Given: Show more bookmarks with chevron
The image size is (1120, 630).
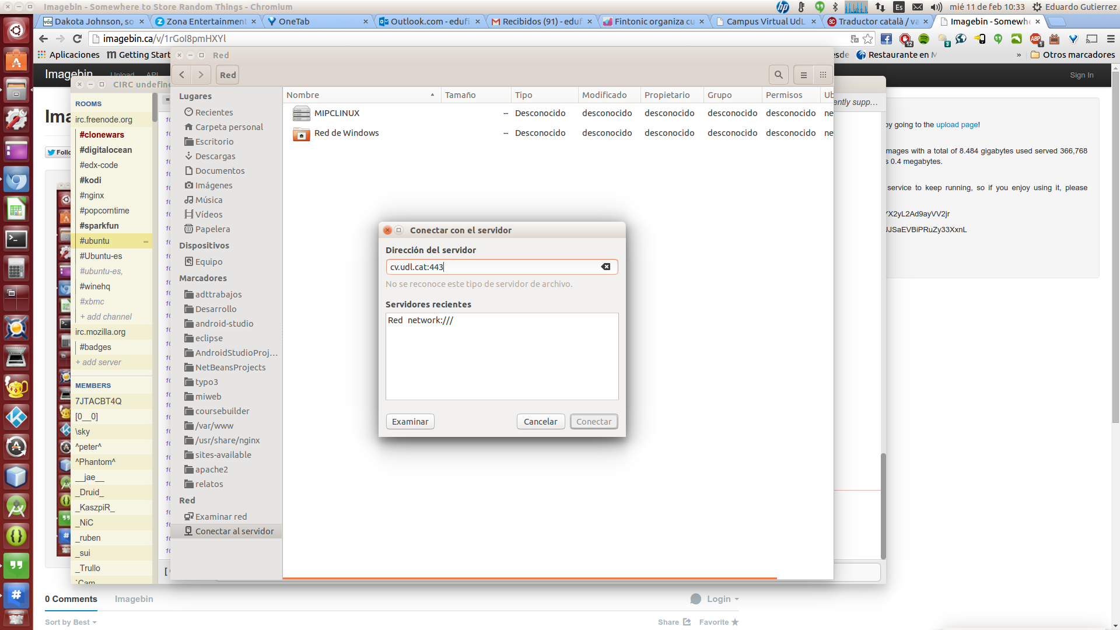Looking at the screenshot, I should [x=1019, y=55].
